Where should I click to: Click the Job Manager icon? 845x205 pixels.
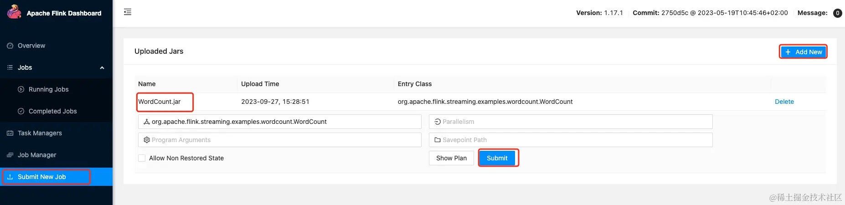click(x=10, y=155)
